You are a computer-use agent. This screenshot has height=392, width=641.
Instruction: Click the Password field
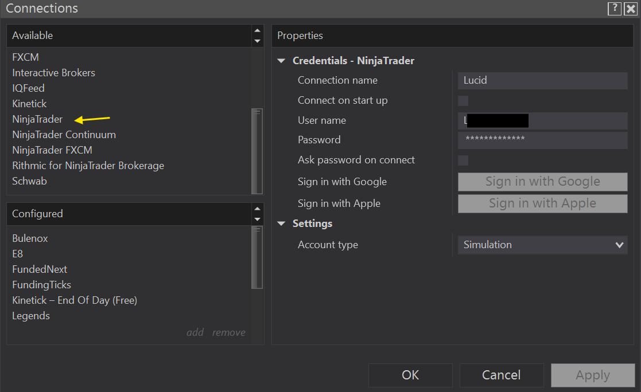point(542,140)
